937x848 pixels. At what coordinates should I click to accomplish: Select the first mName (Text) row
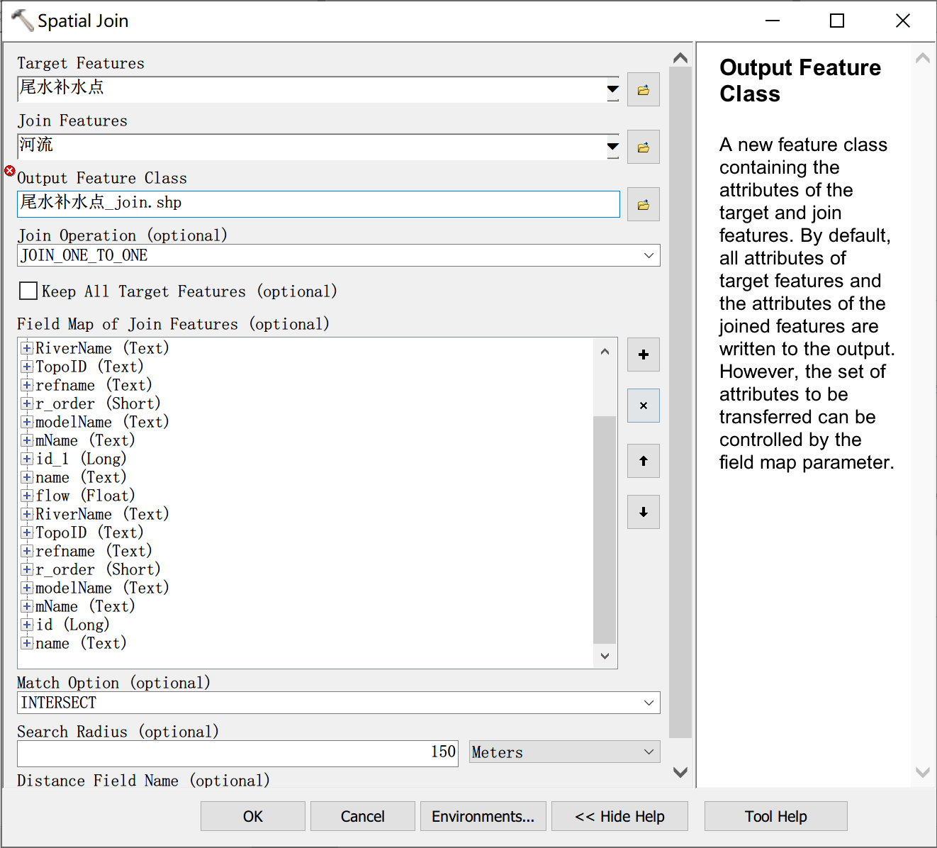pos(85,440)
